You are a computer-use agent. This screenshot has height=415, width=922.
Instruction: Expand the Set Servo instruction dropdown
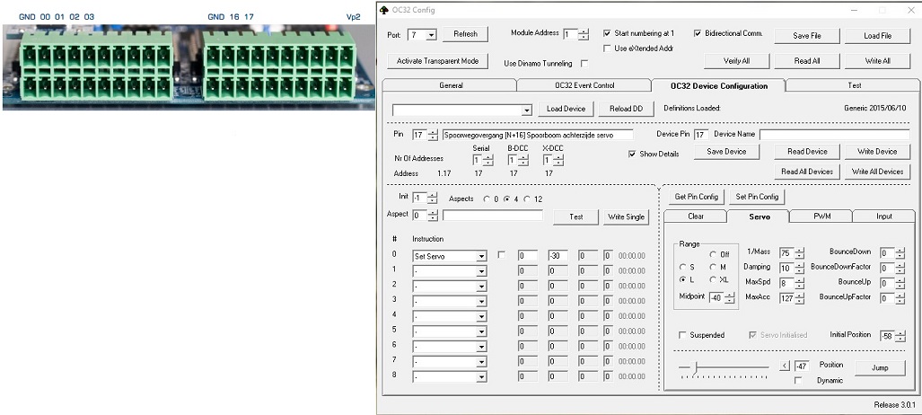[x=480, y=256]
